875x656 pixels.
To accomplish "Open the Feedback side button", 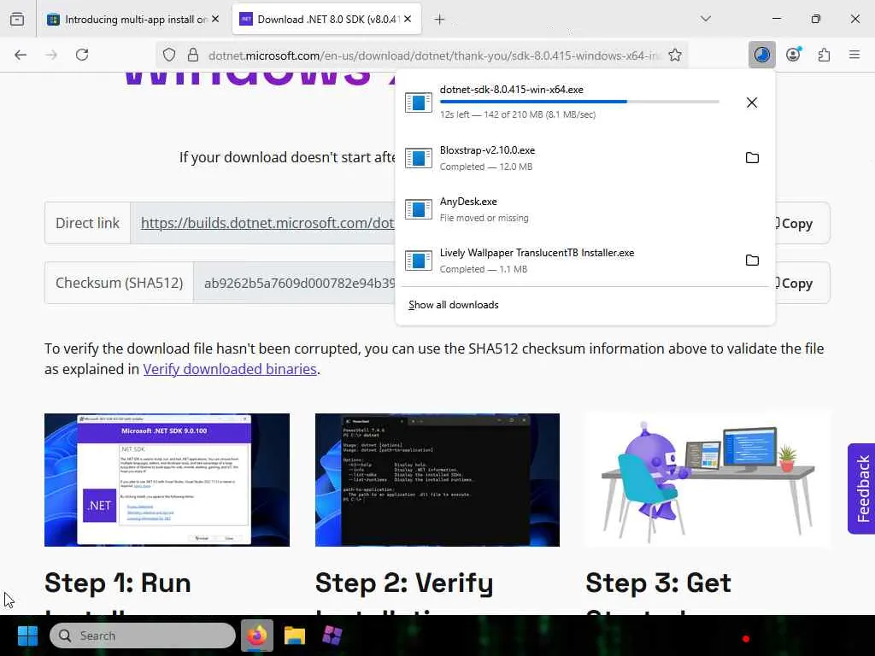I will [x=861, y=489].
